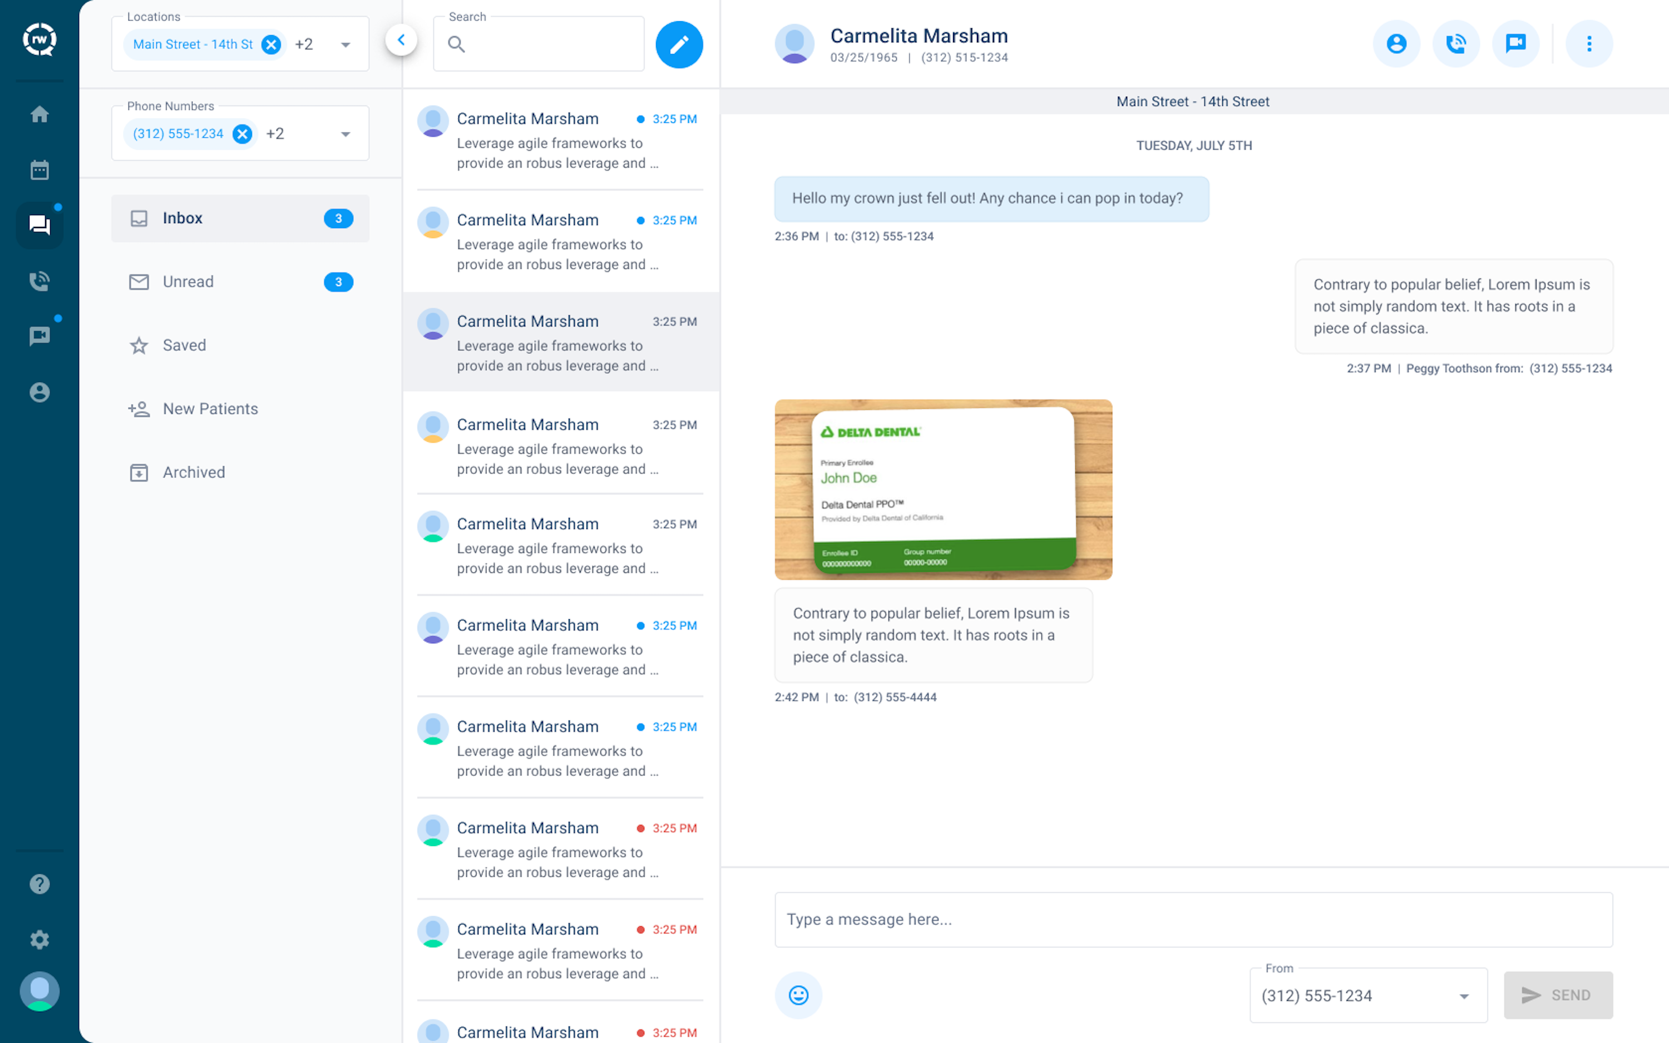
Task: Click the video call icon
Action: [1517, 43]
